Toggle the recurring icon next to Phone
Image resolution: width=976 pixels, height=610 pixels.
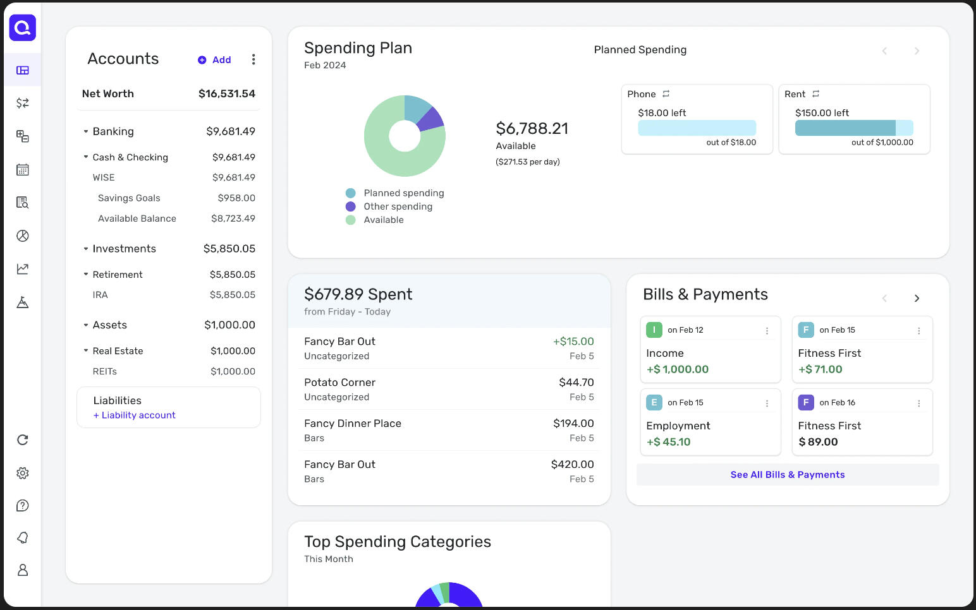[x=666, y=93]
